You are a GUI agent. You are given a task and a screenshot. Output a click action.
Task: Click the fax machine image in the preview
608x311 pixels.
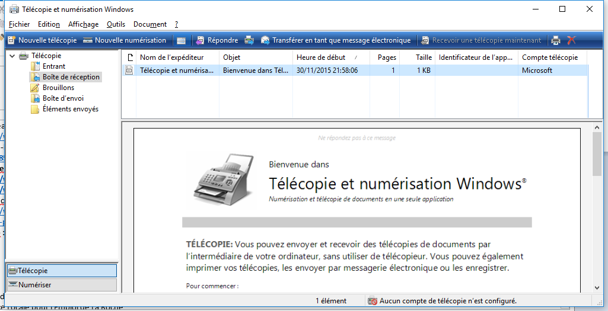click(224, 178)
